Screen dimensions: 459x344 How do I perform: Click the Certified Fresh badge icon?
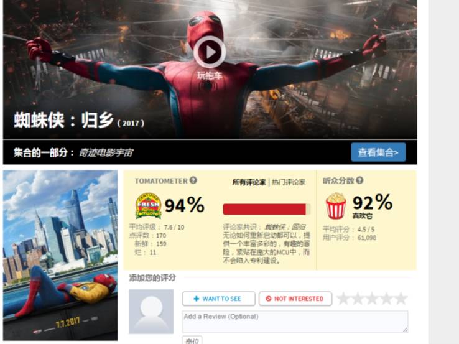[149, 205]
